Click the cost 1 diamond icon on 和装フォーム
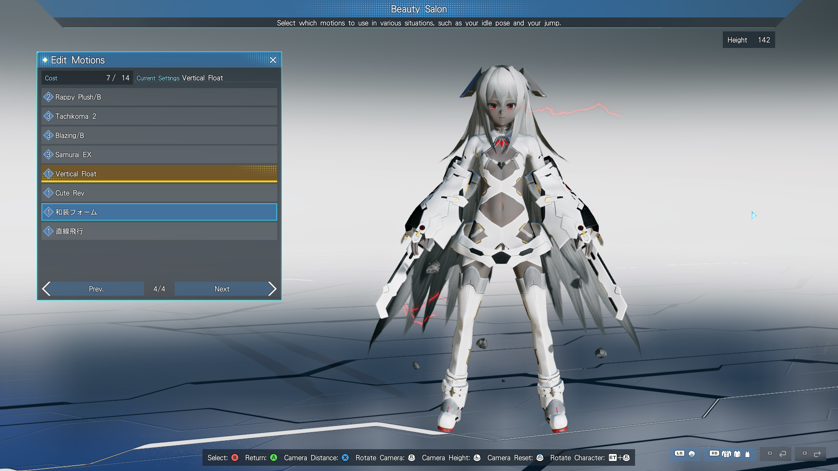Screen dimensions: 838x471 (48, 212)
